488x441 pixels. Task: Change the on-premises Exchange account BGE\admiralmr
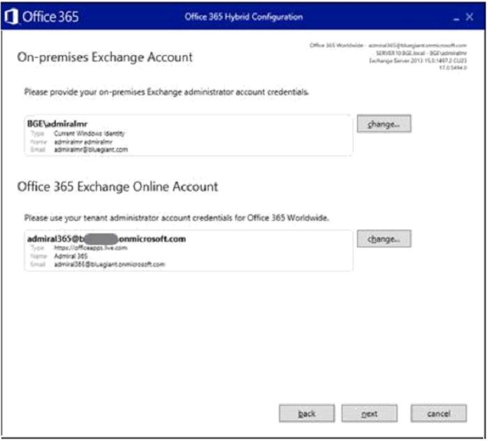(x=383, y=124)
